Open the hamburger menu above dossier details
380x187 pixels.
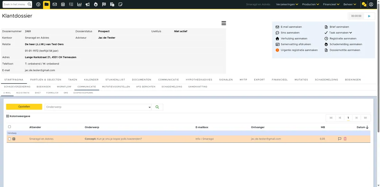(224, 23)
